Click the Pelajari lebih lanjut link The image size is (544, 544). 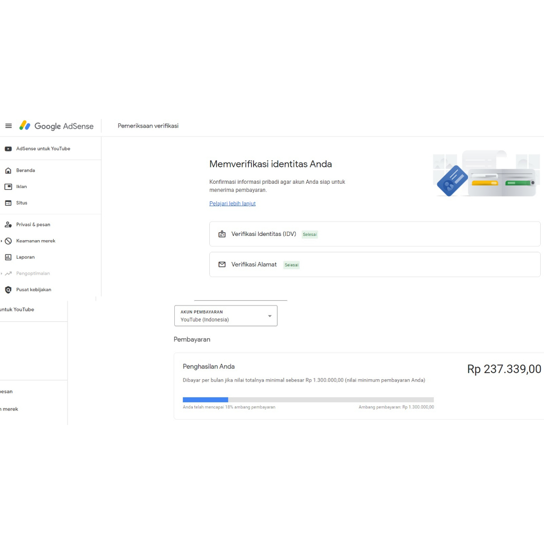233,203
